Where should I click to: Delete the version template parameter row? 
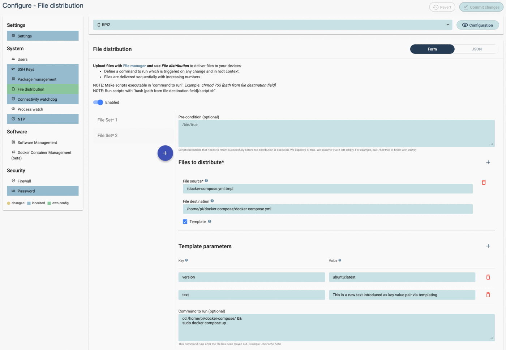point(488,277)
